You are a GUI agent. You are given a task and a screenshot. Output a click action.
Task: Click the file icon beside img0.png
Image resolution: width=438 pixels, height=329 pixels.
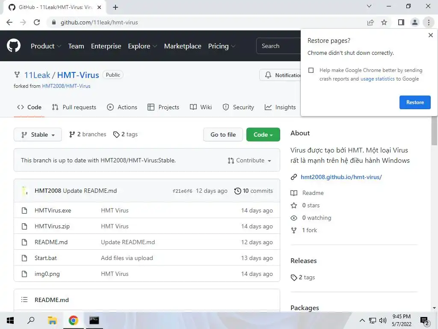tap(24, 274)
